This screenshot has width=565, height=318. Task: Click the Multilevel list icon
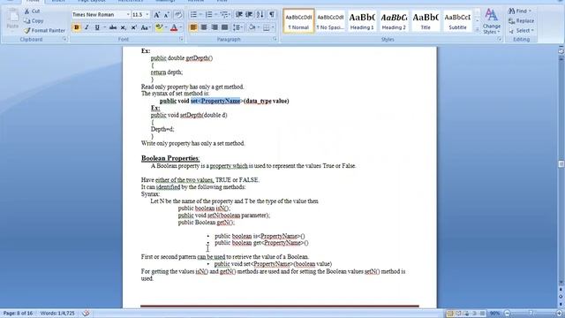pos(224,15)
